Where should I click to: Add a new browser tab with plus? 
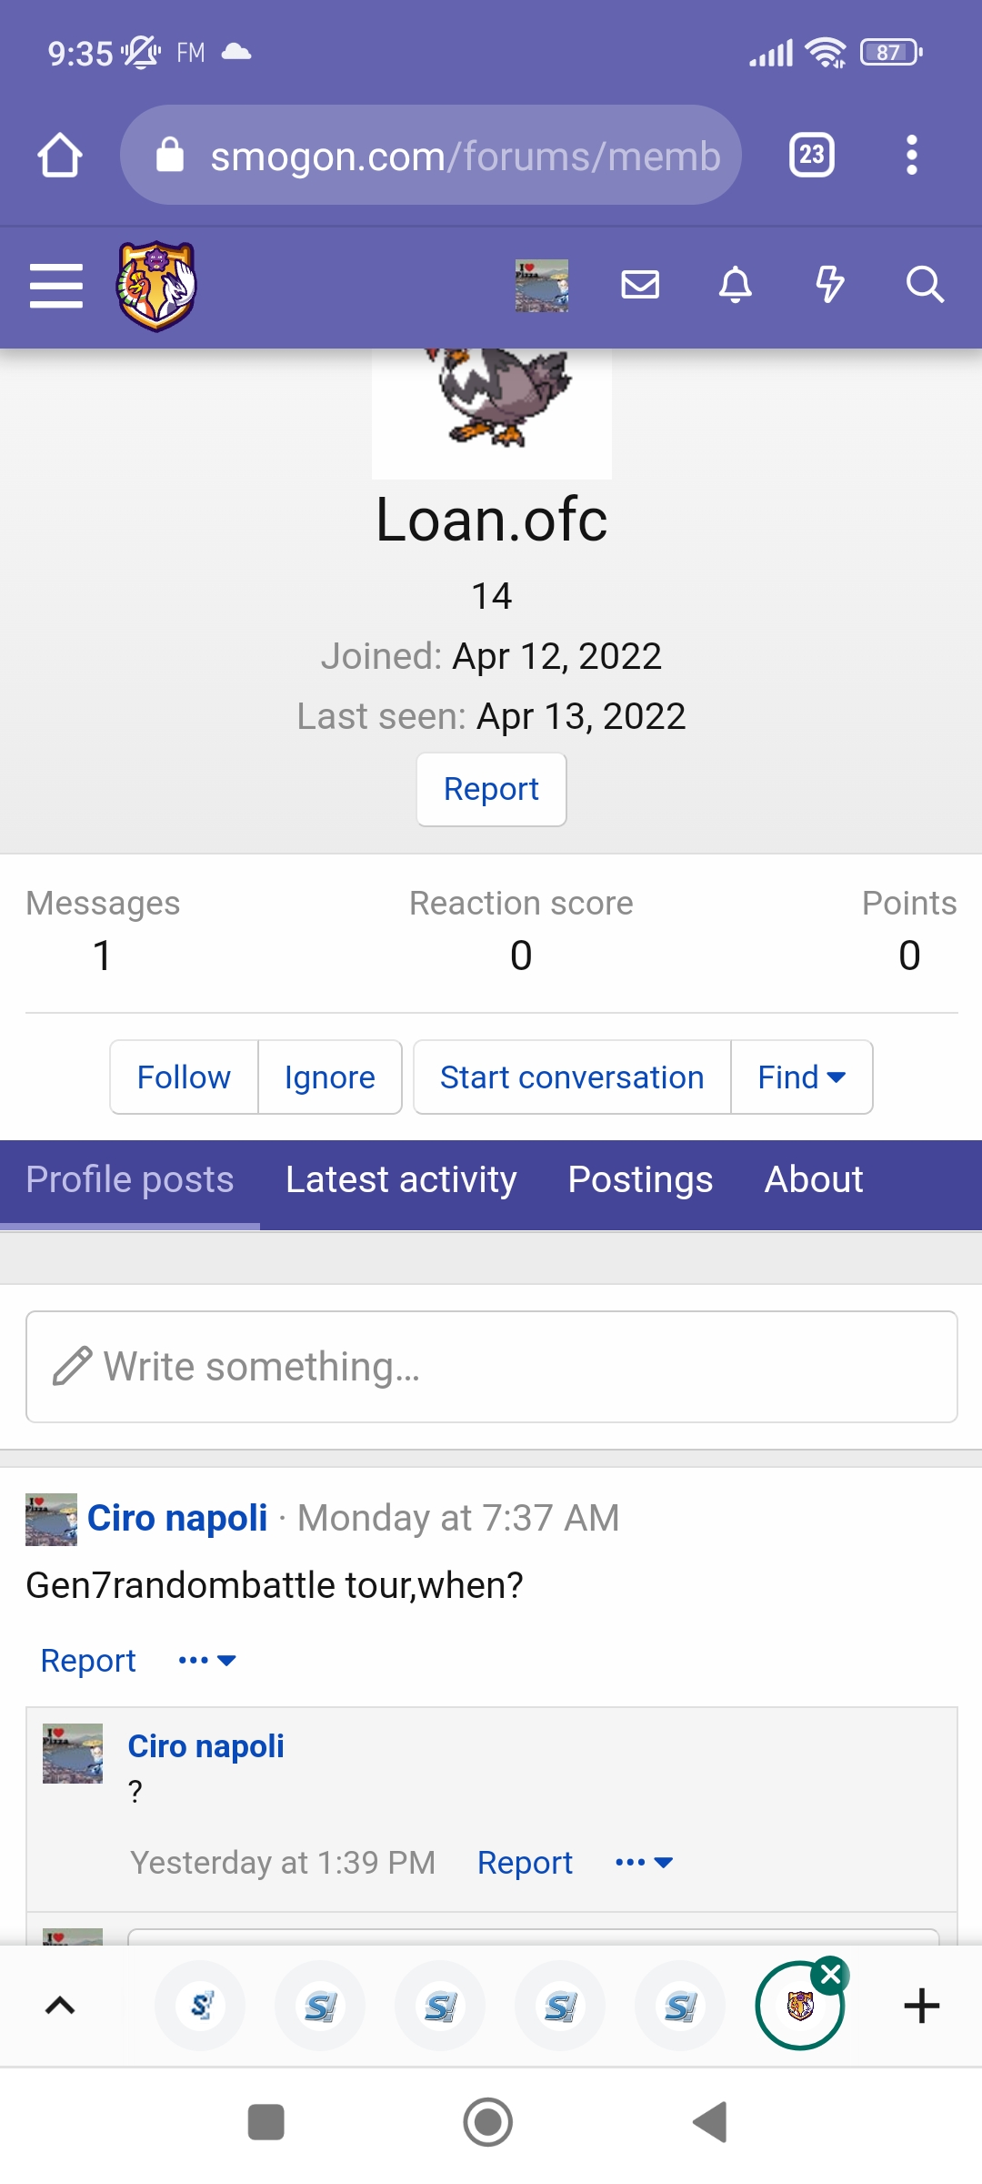pos(922,2006)
